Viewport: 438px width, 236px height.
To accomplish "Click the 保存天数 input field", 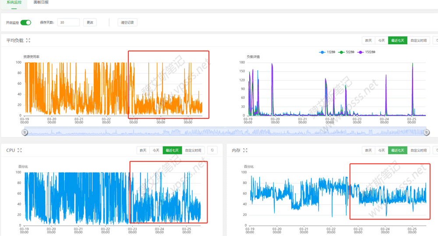I will 68,22.
